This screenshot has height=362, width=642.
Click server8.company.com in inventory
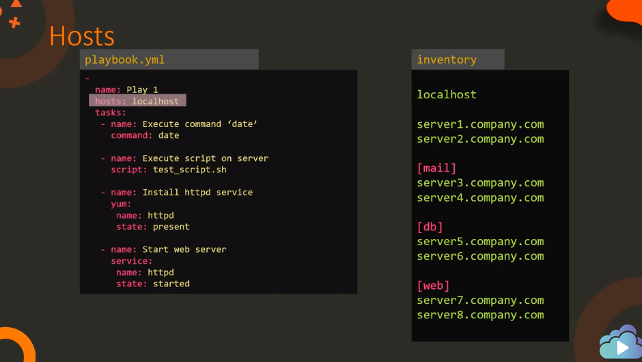coord(480,315)
